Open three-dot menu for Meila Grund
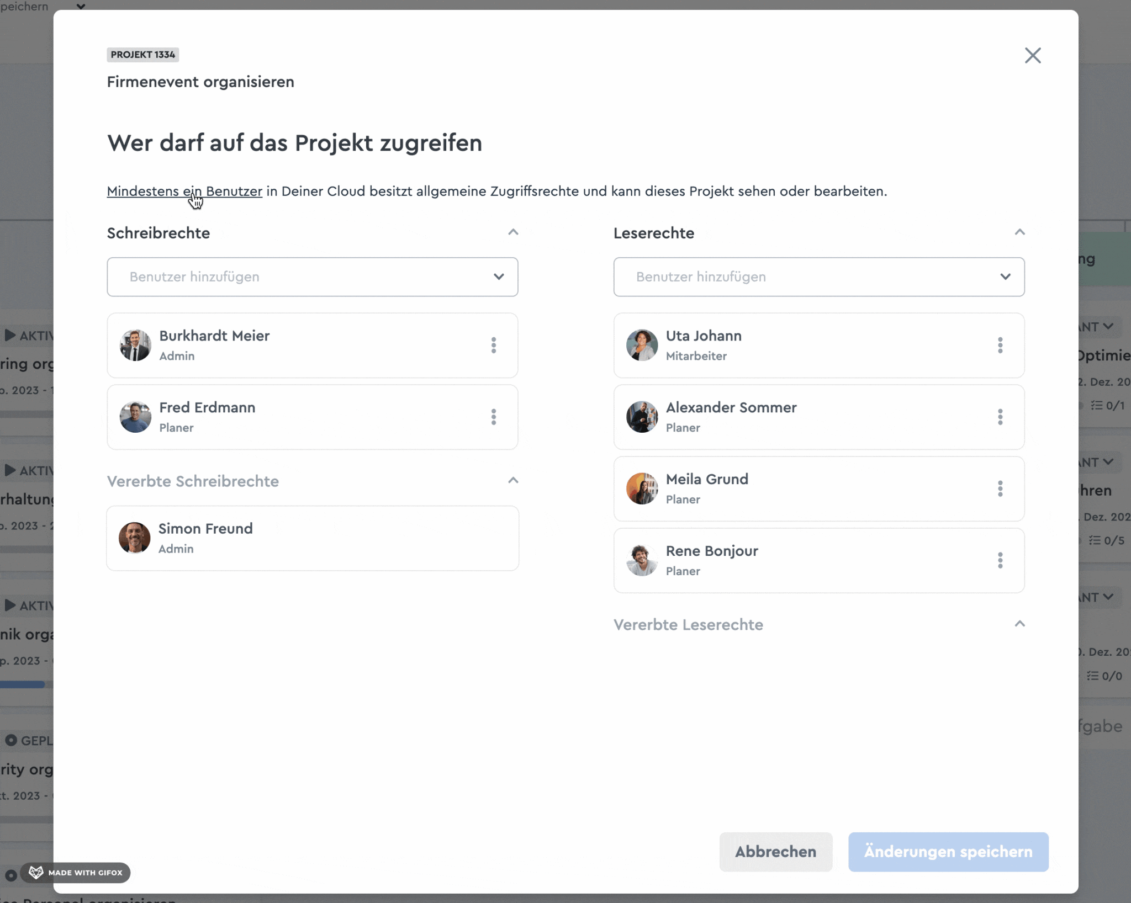The height and width of the screenshot is (903, 1131). click(x=1000, y=489)
